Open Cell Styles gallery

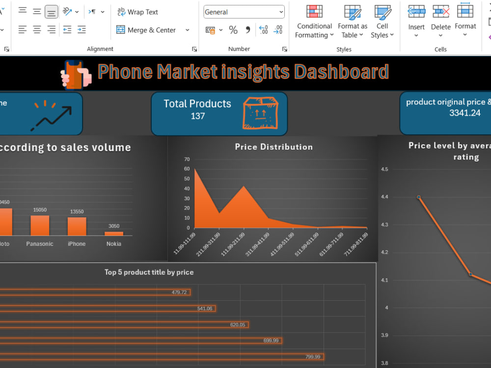[x=382, y=21]
